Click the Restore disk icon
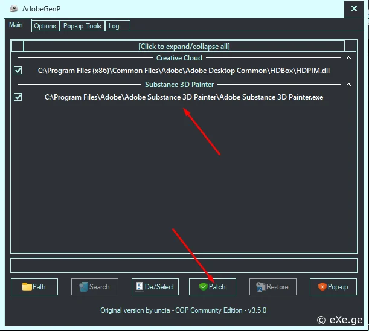This screenshot has width=369, height=331. 260,287
